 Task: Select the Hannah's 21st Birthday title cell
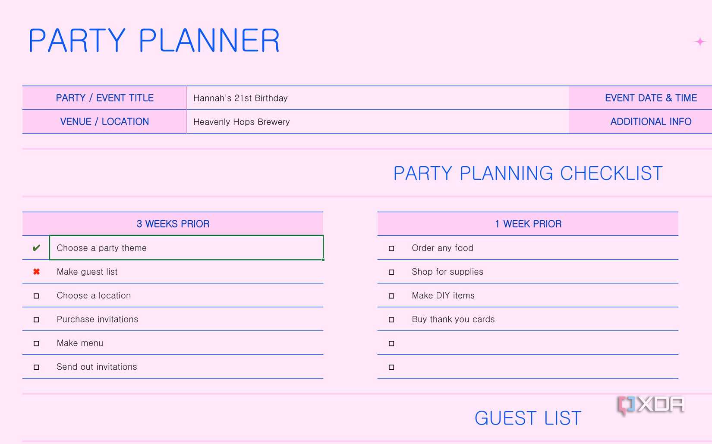click(x=377, y=98)
